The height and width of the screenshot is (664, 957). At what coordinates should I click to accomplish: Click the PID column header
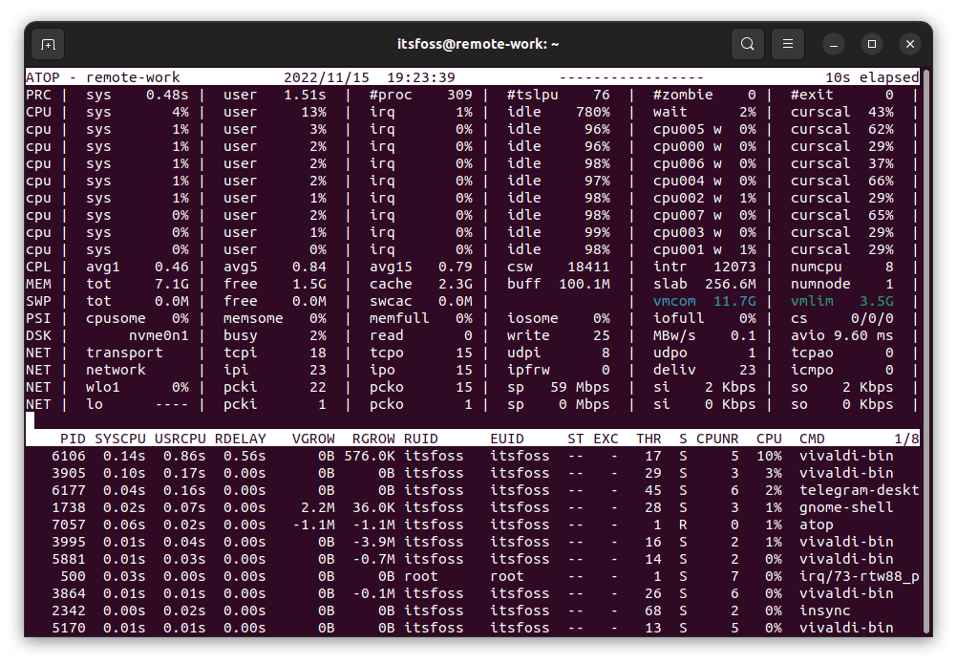coord(73,439)
